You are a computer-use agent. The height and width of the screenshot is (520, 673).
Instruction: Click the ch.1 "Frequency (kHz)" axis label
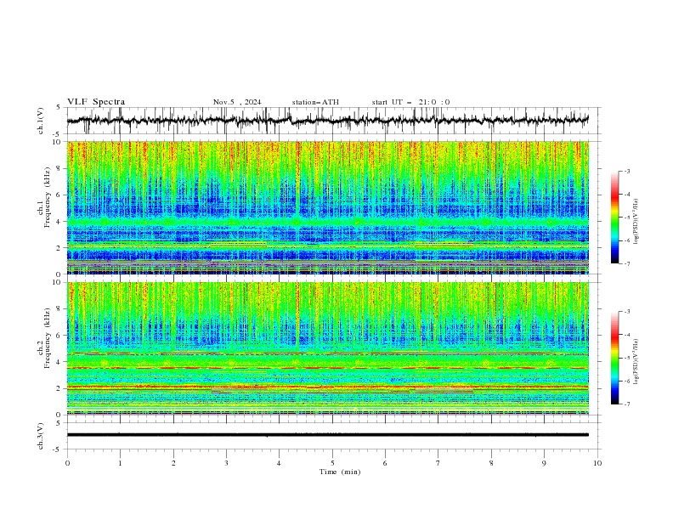pyautogui.click(x=48, y=197)
